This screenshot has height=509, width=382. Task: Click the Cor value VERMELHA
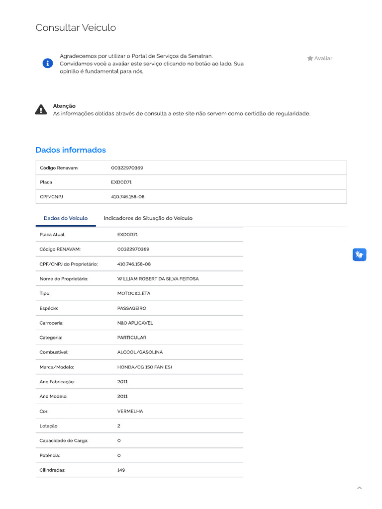pos(130,411)
